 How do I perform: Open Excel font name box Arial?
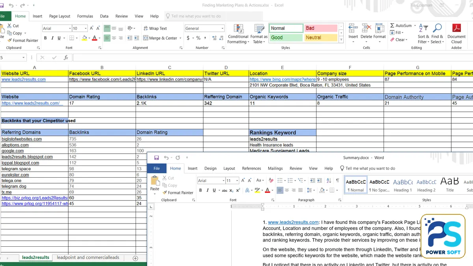pos(57,28)
